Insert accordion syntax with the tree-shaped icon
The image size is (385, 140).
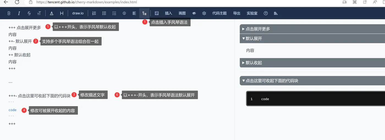(144, 13)
